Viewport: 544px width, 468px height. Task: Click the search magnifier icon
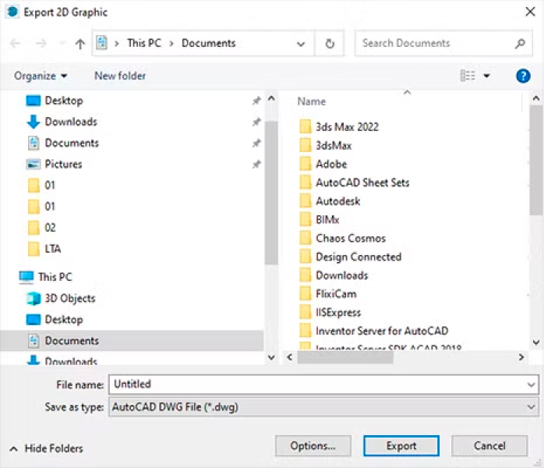click(520, 44)
